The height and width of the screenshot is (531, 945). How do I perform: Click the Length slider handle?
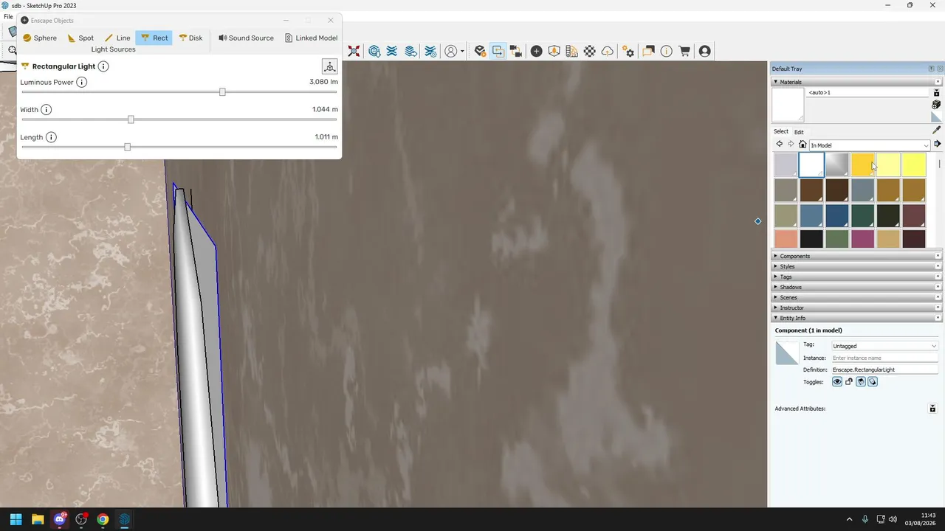[127, 147]
